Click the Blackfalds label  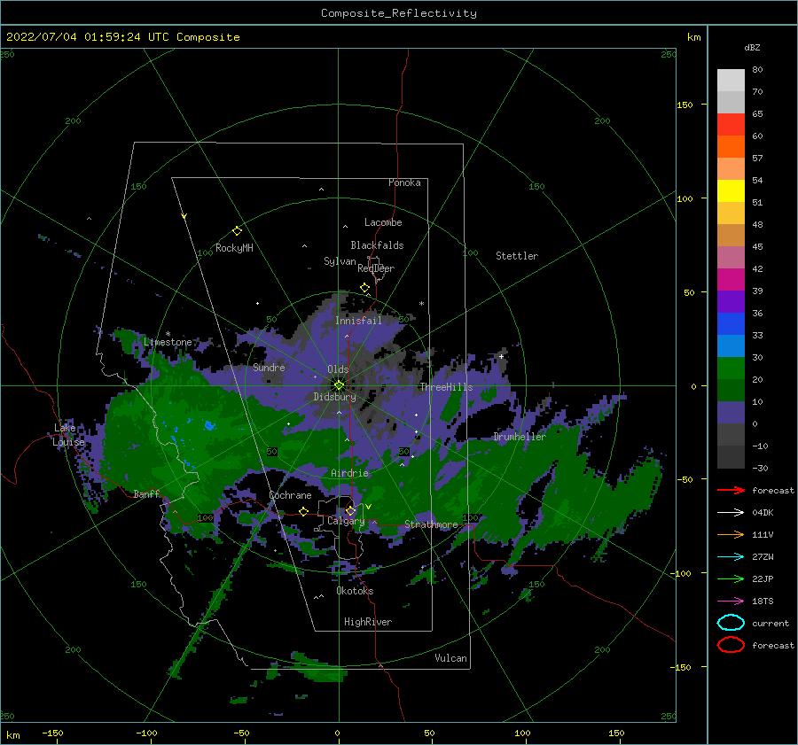click(x=377, y=245)
